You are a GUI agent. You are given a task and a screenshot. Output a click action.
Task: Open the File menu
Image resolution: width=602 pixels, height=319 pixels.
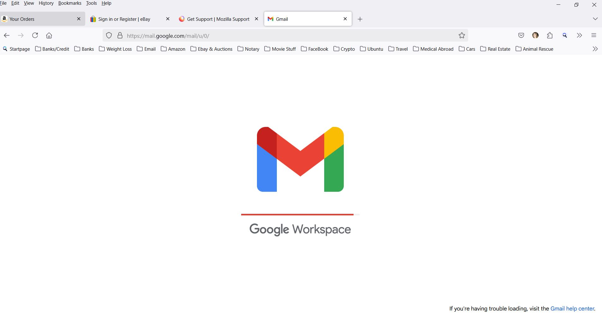point(3,3)
